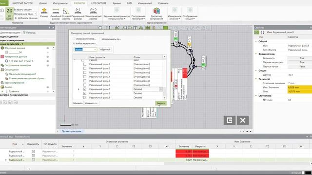Image resolution: width=312 pixels, height=175 pixels.
Task: Open the Инструменты ribbon tab
Action: [60, 3]
